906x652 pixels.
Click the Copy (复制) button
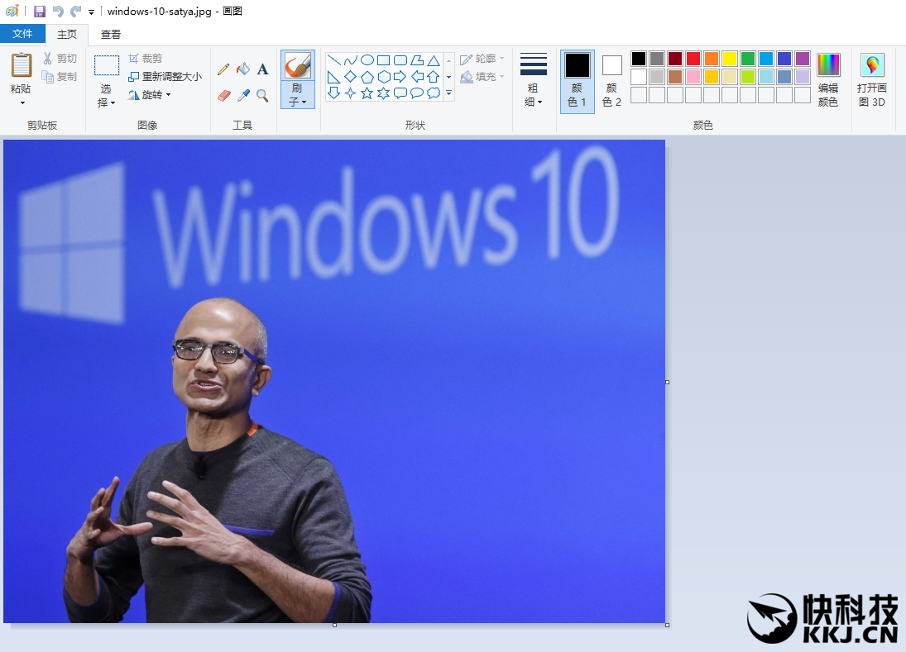point(60,76)
